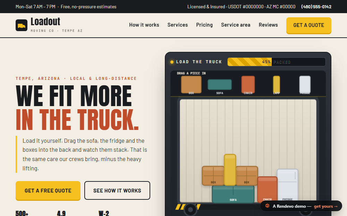347x216 pixels.
Task: Click the 'DRAG A PIECE IN' label
Action: (191, 73)
